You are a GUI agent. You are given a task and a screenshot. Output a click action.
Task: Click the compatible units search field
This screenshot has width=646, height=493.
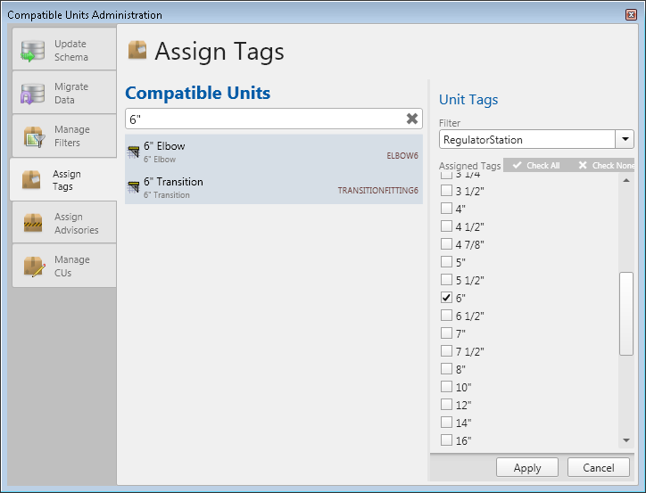point(263,119)
